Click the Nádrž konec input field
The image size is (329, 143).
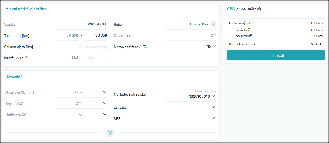[x=96, y=58]
